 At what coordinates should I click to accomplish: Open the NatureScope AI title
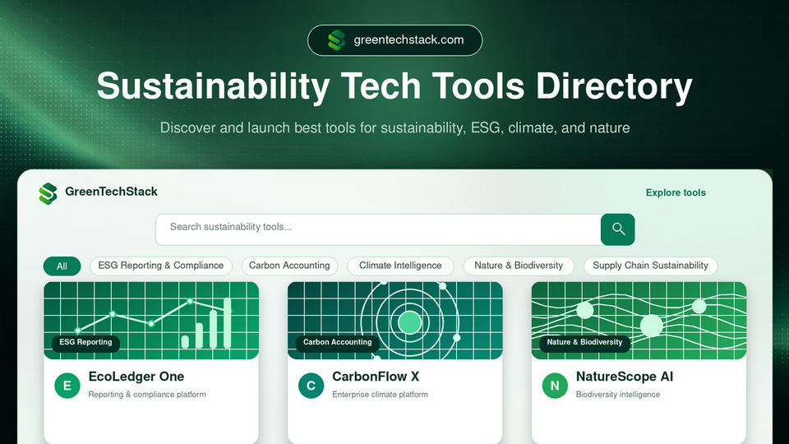[625, 377]
